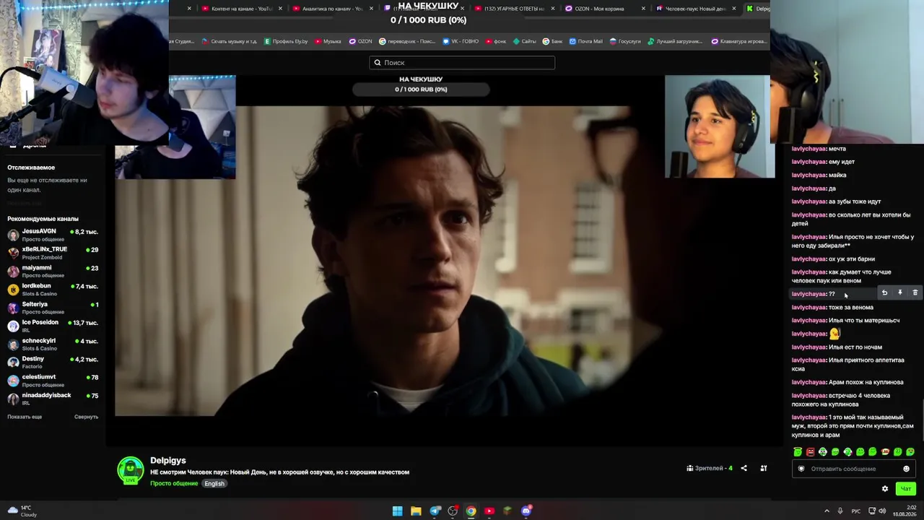Screen dimensions: 924x520
Task: Click the streamer's webcam overlay with headphones
Action: click(719, 126)
